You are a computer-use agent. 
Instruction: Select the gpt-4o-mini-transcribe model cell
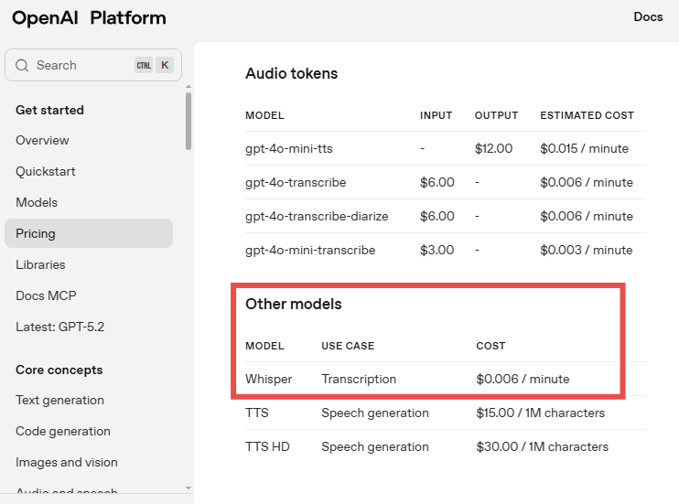pos(310,250)
